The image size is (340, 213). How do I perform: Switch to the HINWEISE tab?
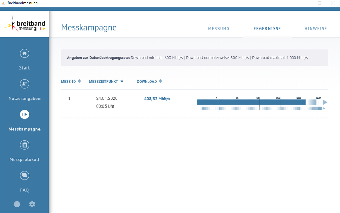316,28
